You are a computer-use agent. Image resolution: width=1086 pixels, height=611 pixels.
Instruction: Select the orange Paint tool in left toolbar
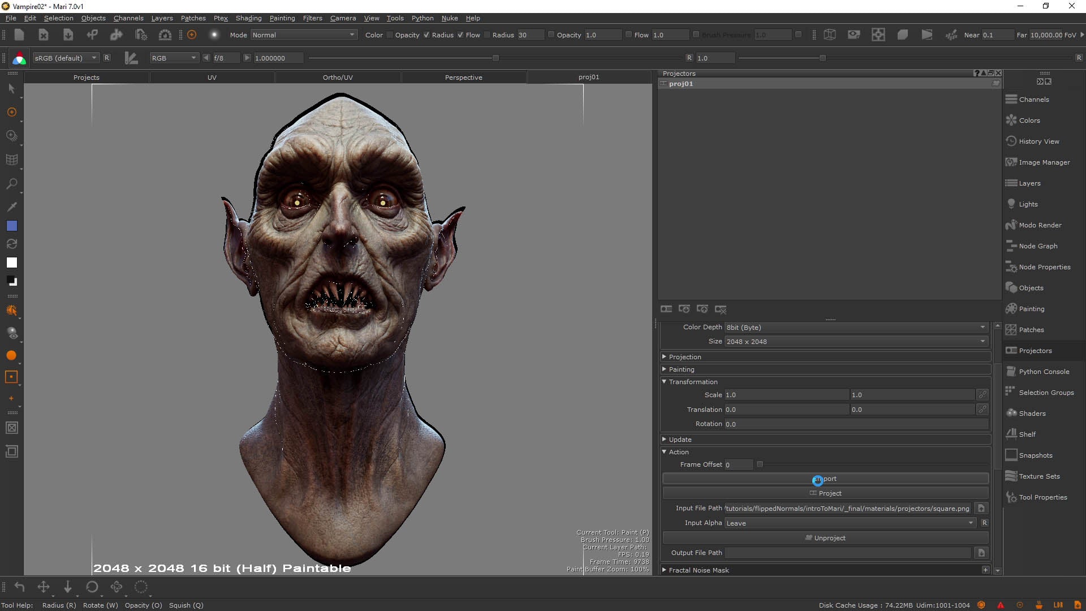(x=11, y=113)
